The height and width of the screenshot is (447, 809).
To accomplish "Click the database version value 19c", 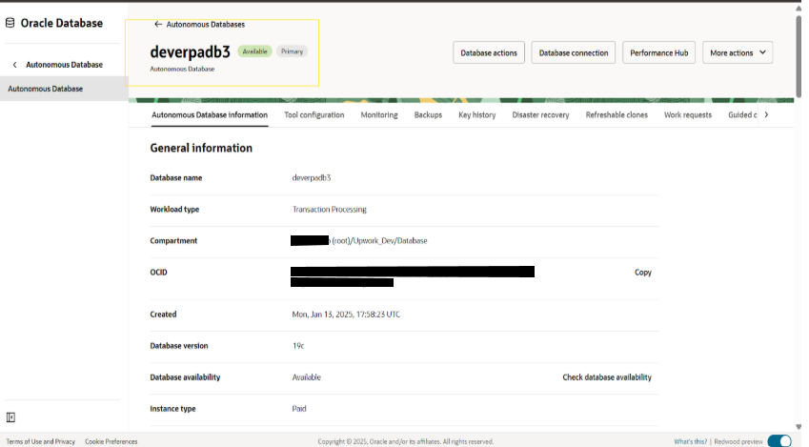I will (x=298, y=345).
